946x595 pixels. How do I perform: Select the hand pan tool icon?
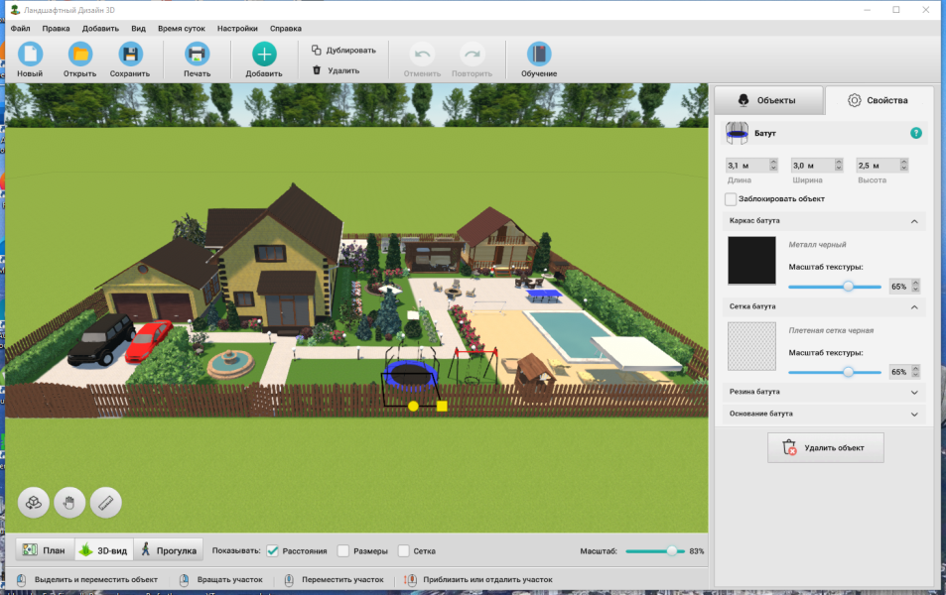pyautogui.click(x=69, y=503)
